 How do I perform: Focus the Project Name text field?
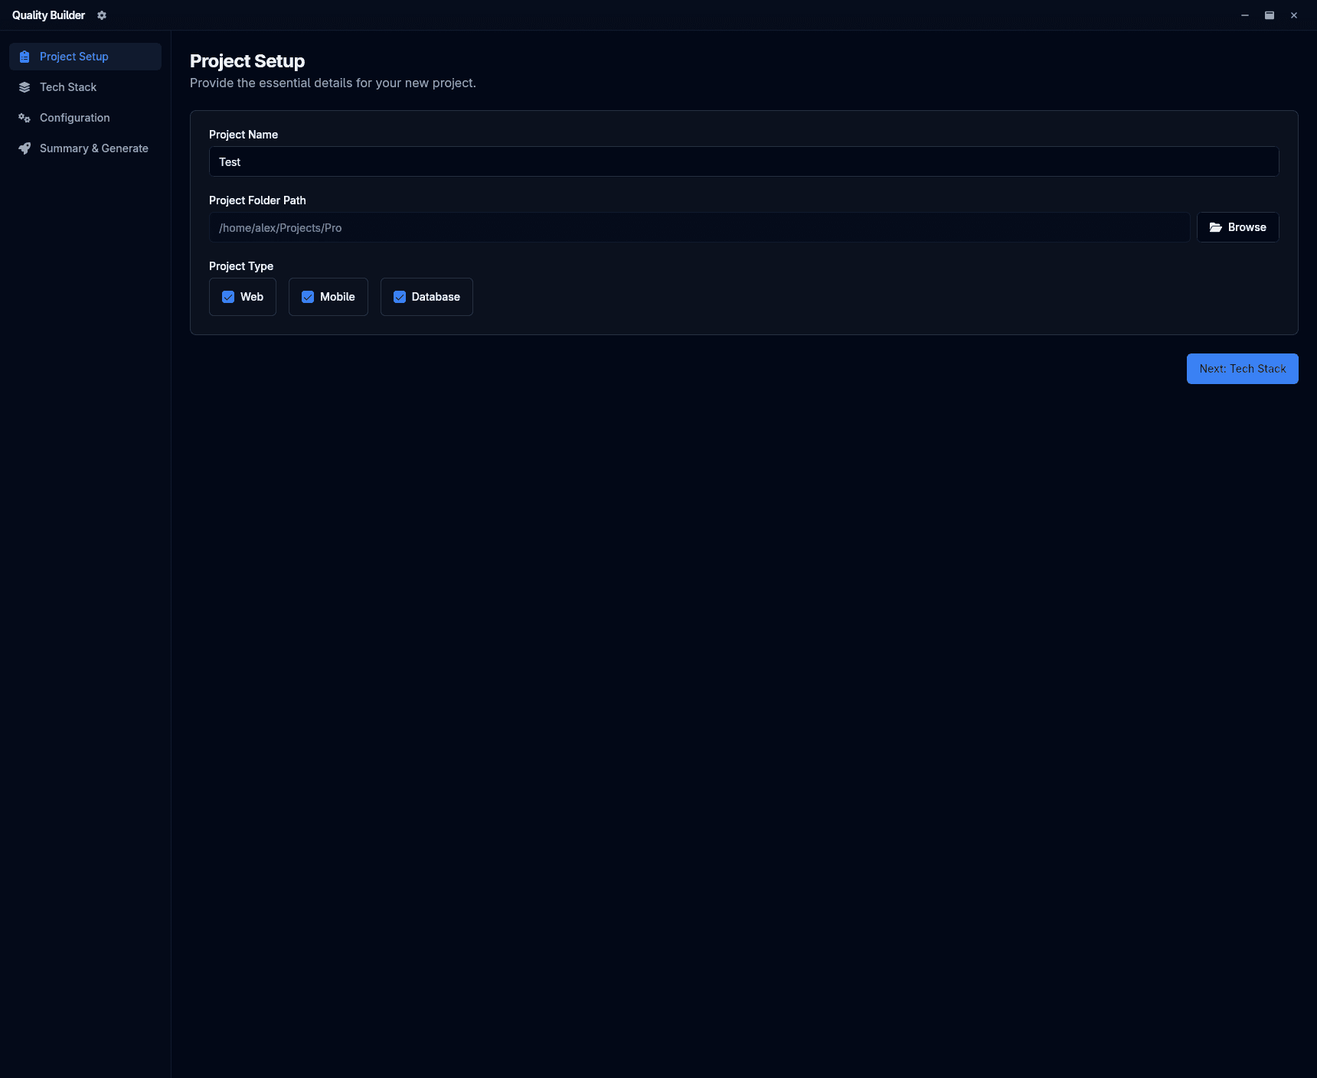coord(743,161)
